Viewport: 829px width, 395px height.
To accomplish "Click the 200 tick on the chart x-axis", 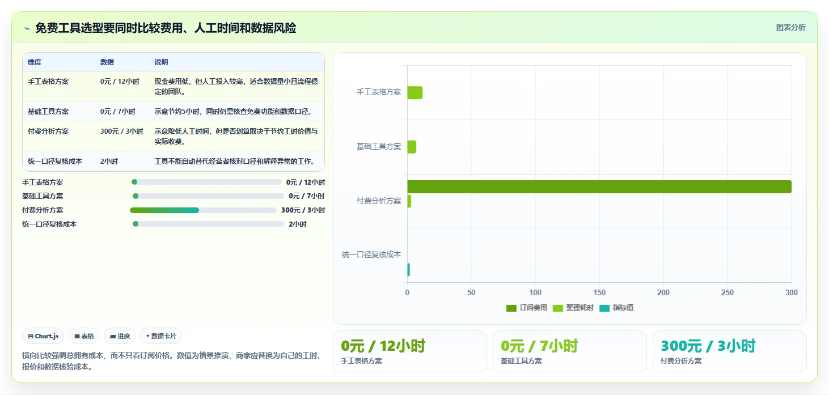I will (663, 293).
